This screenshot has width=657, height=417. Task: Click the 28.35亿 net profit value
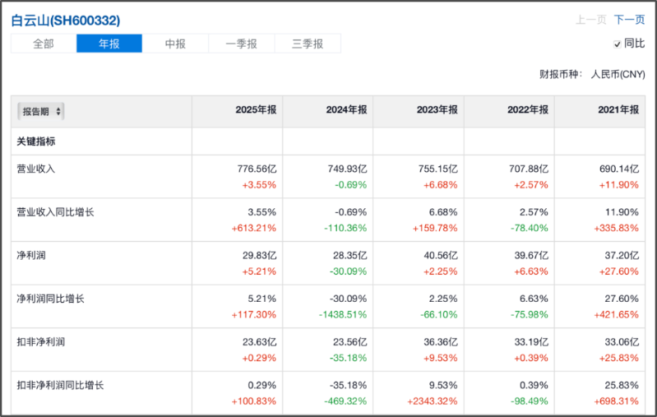pos(349,255)
